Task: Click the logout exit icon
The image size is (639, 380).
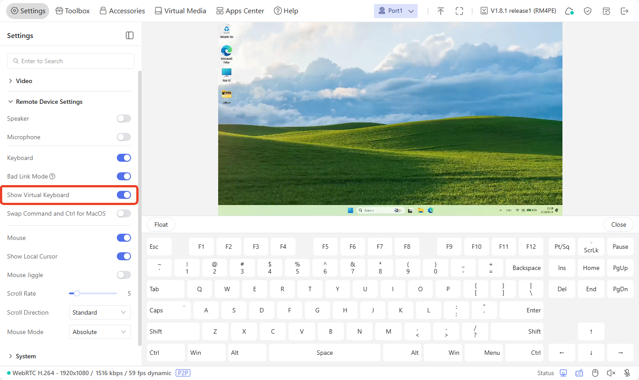Action: tap(624, 11)
